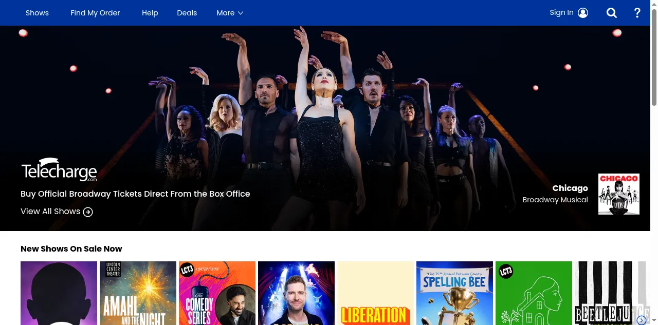The width and height of the screenshot is (658, 325).
Task: Click the Broadway Musical subtitle text
Action: [555, 200]
